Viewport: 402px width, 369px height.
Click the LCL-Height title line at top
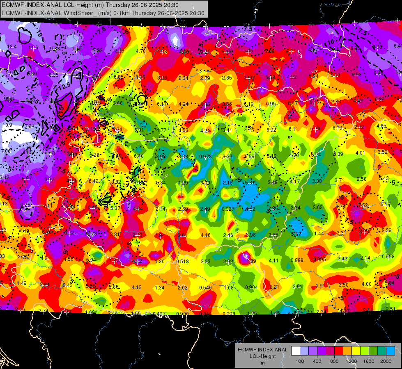[x=90, y=5]
